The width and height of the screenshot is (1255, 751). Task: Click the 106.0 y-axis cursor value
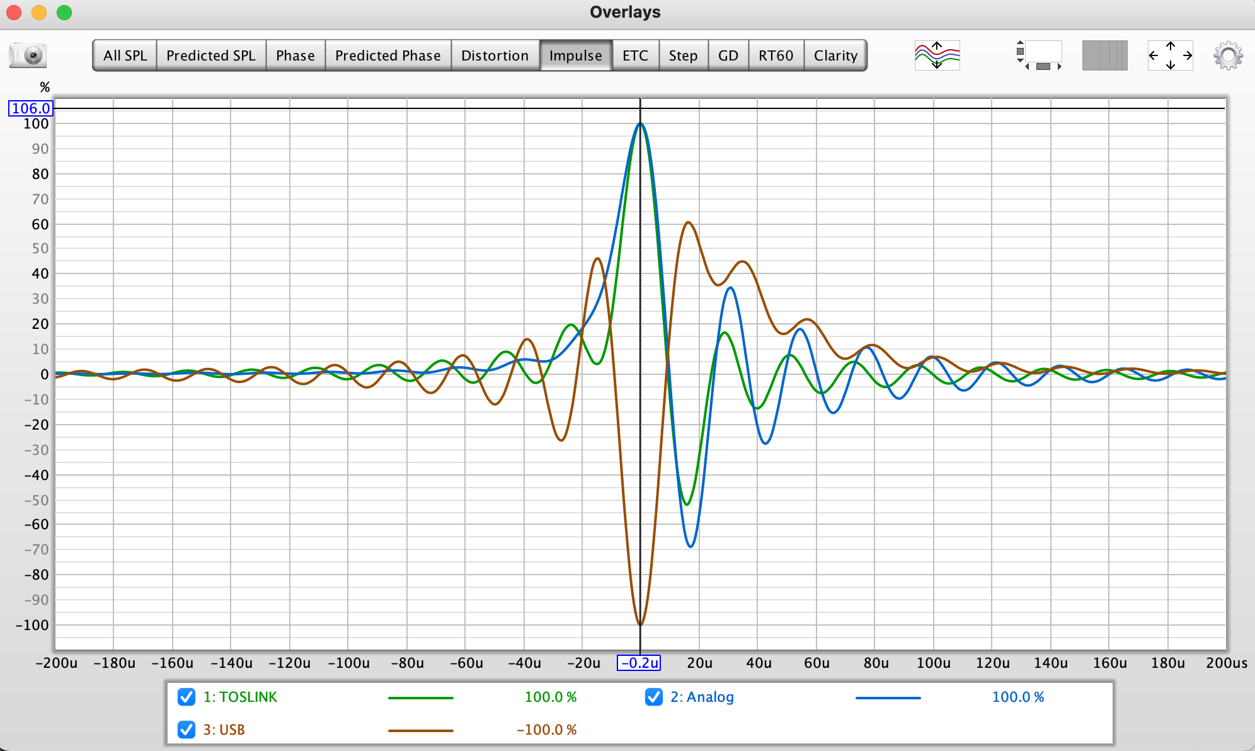(31, 108)
